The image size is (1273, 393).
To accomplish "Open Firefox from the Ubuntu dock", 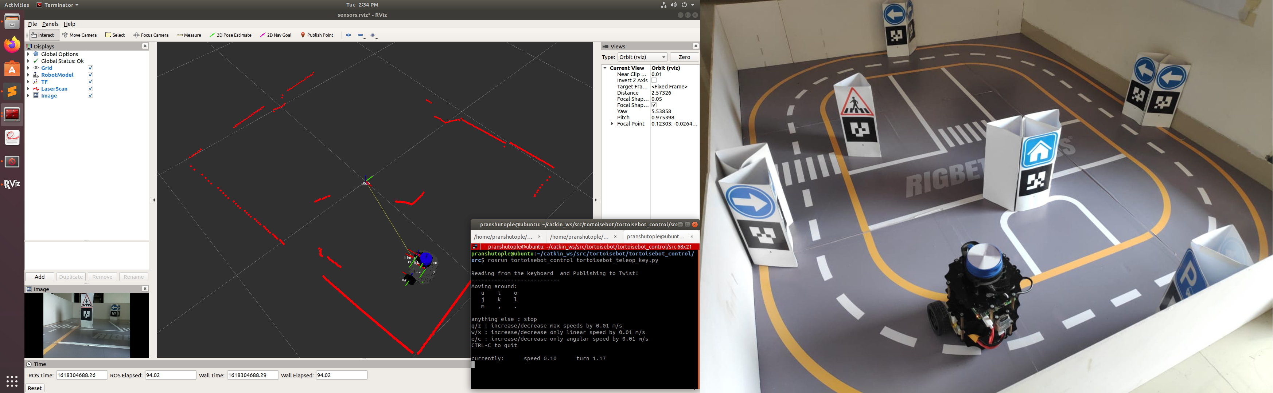I will pyautogui.click(x=12, y=45).
